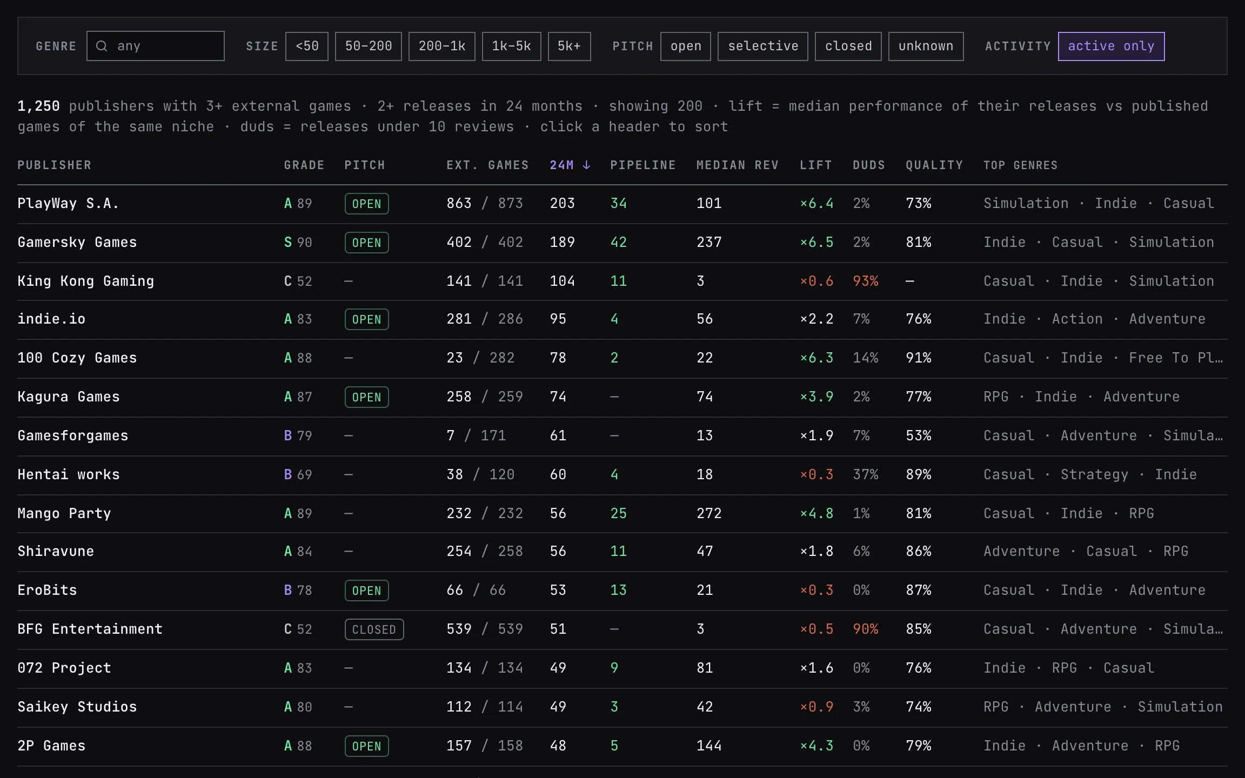Sort by the Pipeline column header
Image resolution: width=1245 pixels, height=778 pixels.
[x=643, y=165]
